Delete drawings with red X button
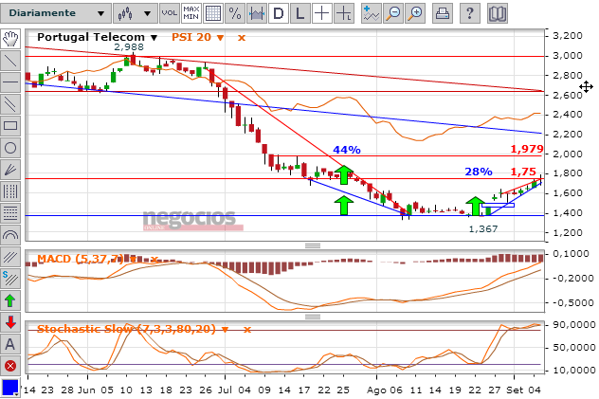The width and height of the screenshot is (599, 399). coord(10,366)
